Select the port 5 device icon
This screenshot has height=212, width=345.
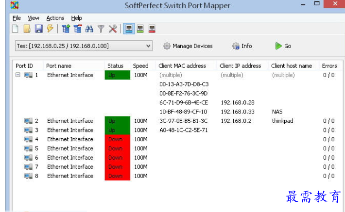click(x=28, y=148)
